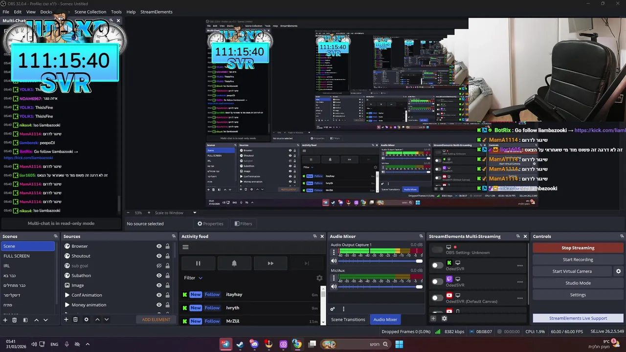Add a new scene with the plus icon
Viewport: 626px width, 352px height.
[5, 320]
